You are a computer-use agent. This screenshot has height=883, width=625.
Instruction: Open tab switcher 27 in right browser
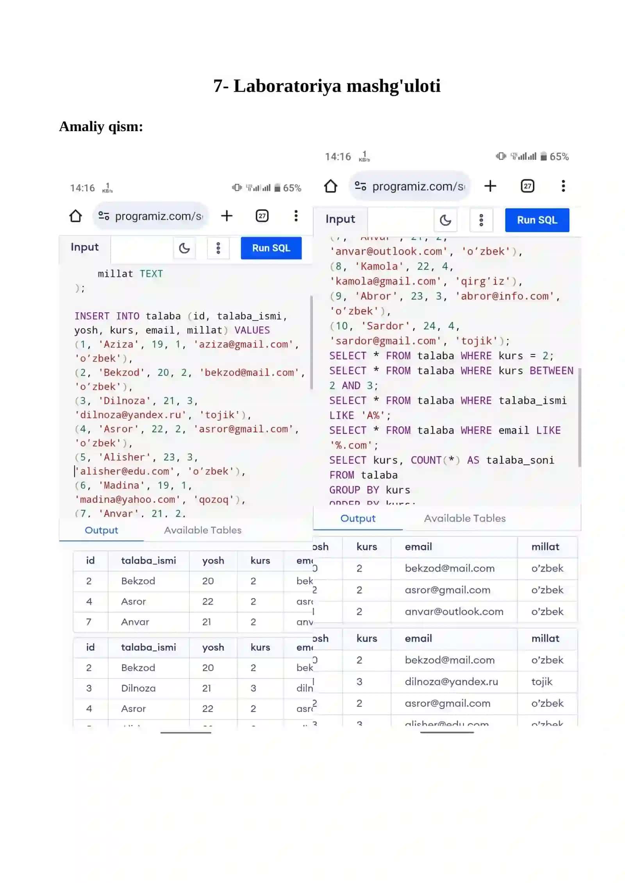pos(527,186)
